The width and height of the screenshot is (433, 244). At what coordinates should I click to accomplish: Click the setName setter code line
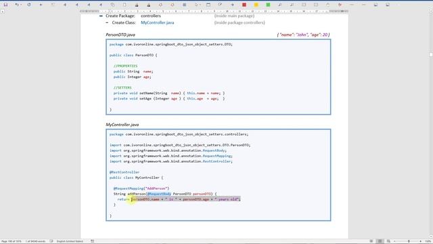tap(169, 93)
